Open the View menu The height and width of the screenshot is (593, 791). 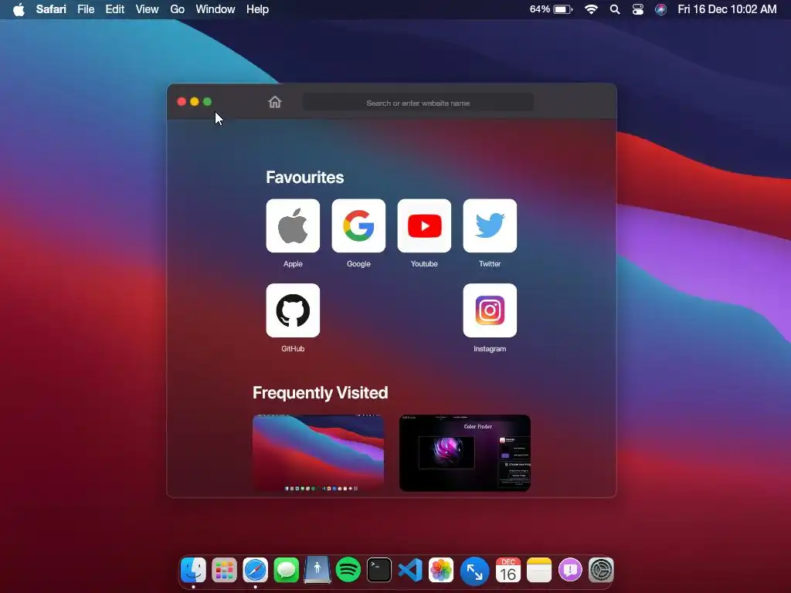click(147, 9)
